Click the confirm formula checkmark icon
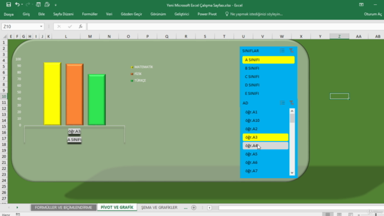 pyautogui.click(x=70, y=26)
